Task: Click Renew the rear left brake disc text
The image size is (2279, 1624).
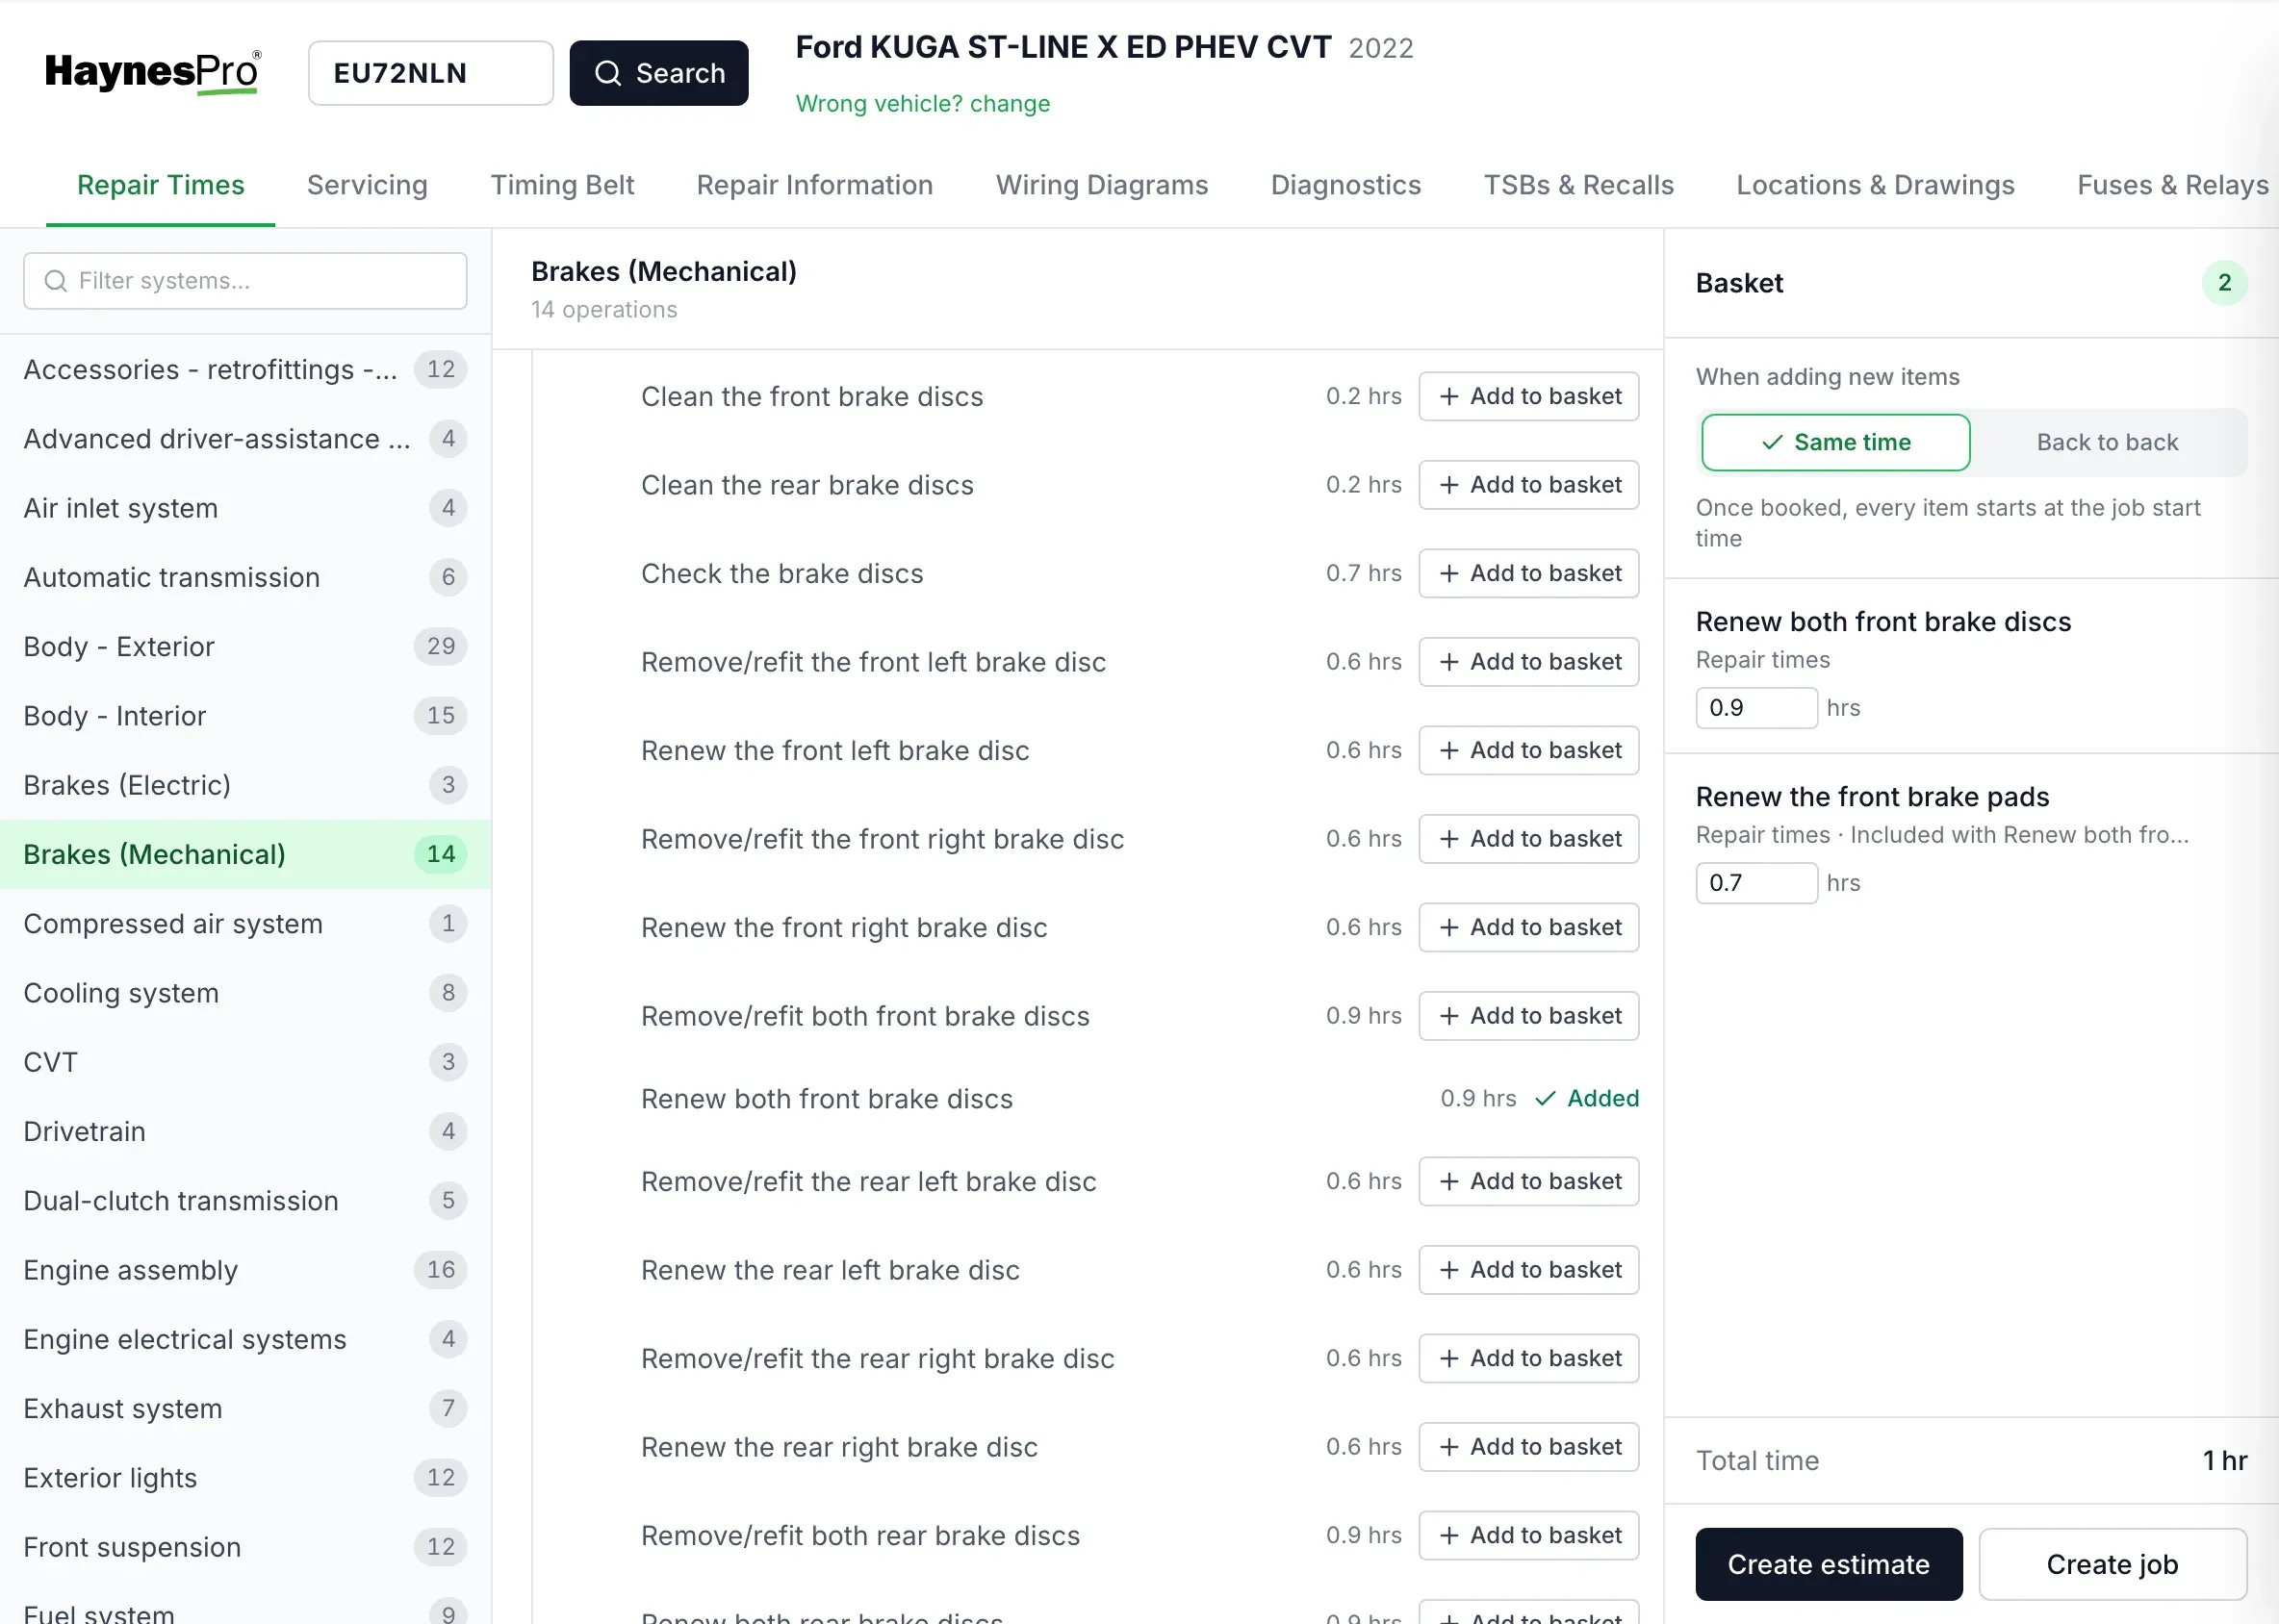Action: (830, 1270)
